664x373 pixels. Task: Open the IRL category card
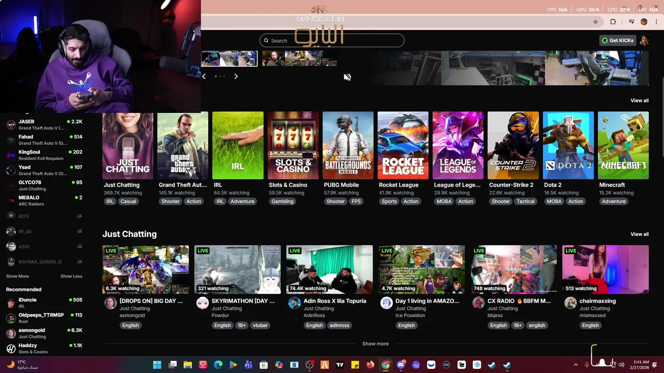[238, 146]
